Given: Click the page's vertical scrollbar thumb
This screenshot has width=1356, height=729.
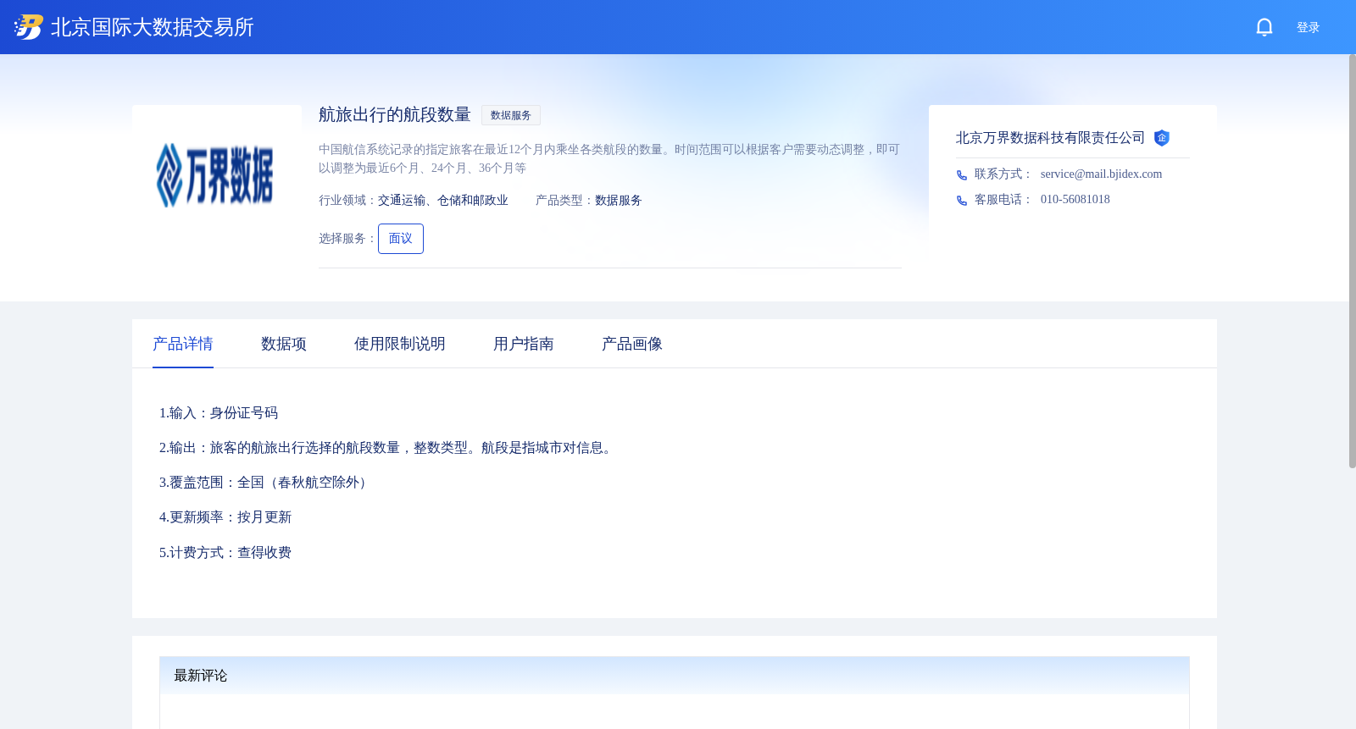Looking at the screenshot, I should point(1353,261).
